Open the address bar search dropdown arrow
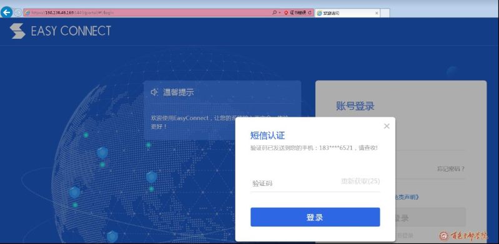This screenshot has height=244, width=499. coord(279,12)
